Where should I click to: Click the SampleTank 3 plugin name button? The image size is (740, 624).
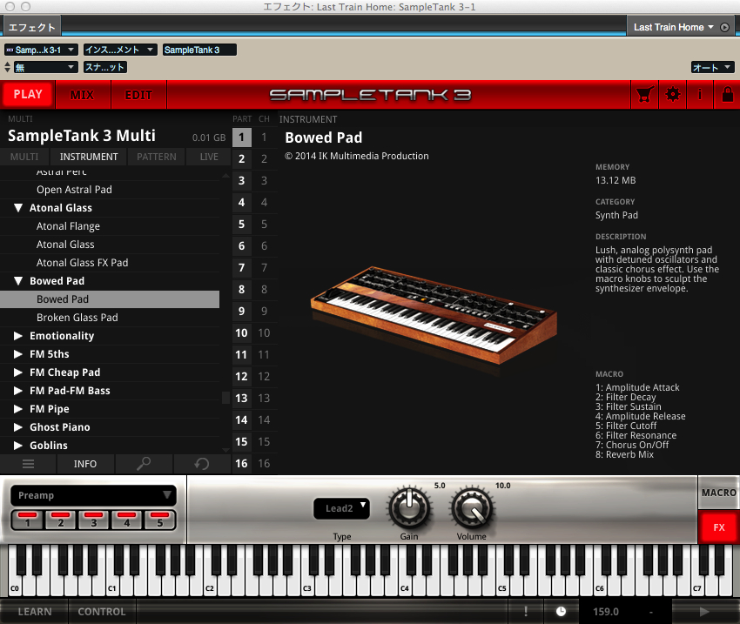(x=199, y=50)
